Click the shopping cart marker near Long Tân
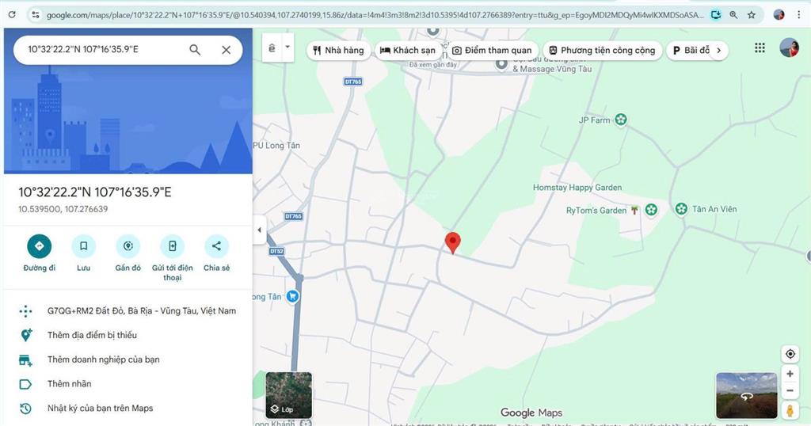The height and width of the screenshot is (426, 811). [293, 296]
